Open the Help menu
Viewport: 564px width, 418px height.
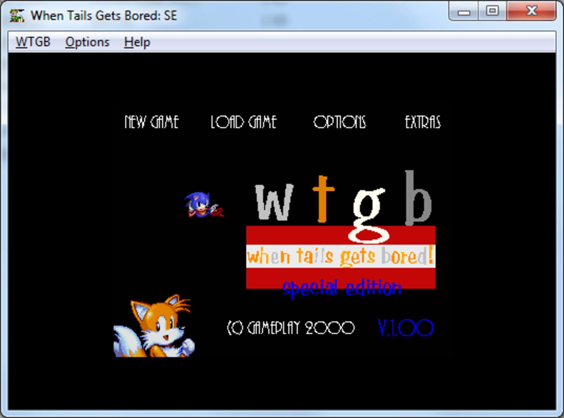137,42
